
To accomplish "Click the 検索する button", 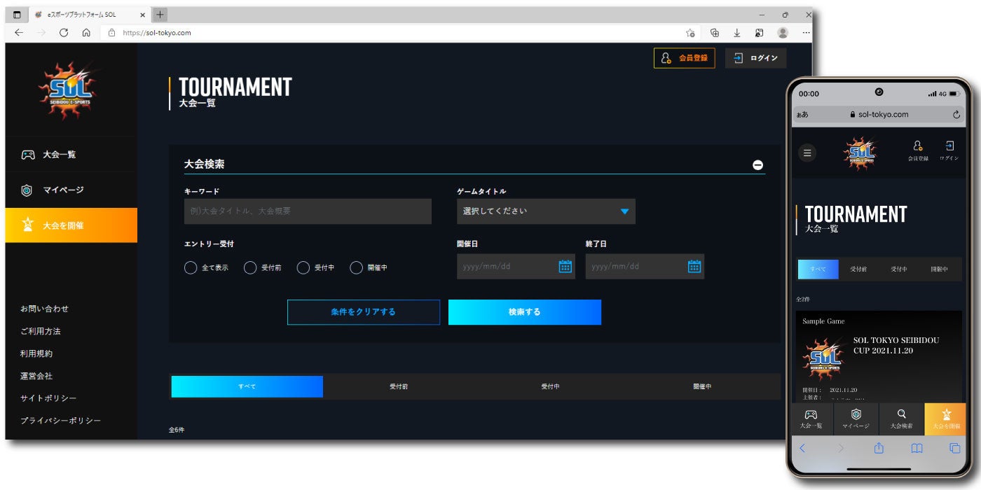I will point(525,312).
